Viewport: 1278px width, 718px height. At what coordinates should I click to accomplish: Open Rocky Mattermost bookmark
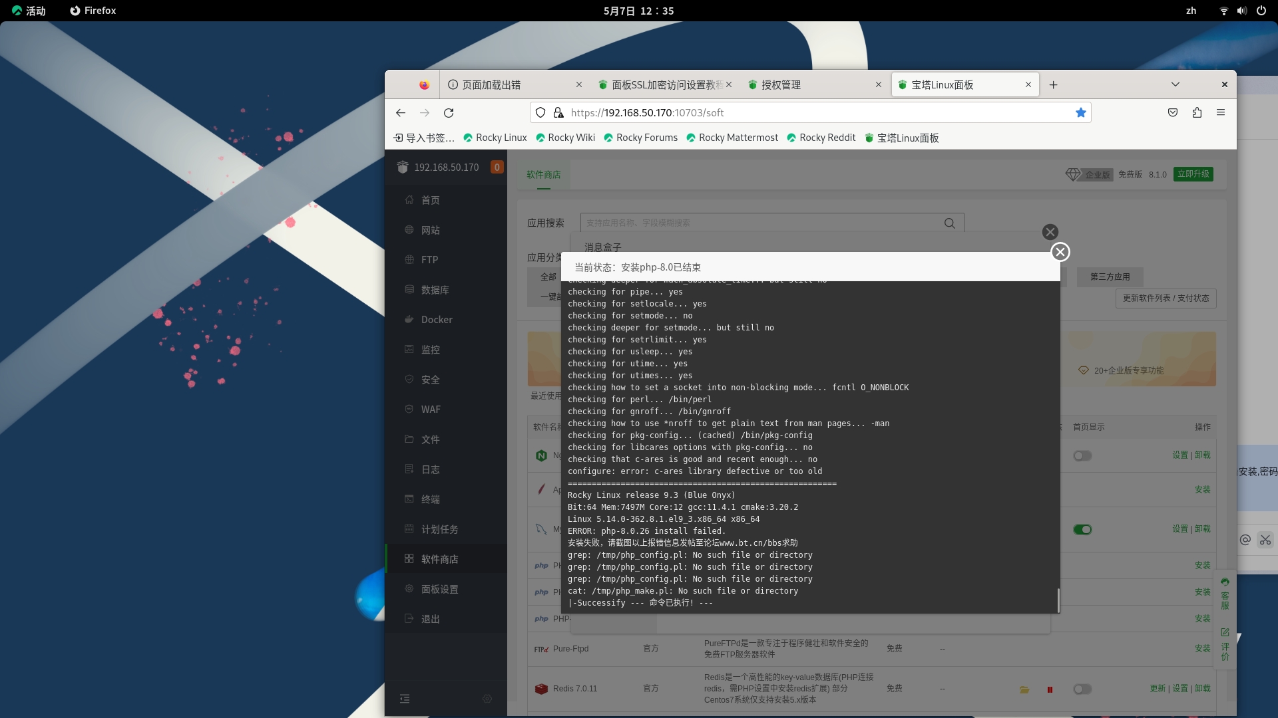732,138
